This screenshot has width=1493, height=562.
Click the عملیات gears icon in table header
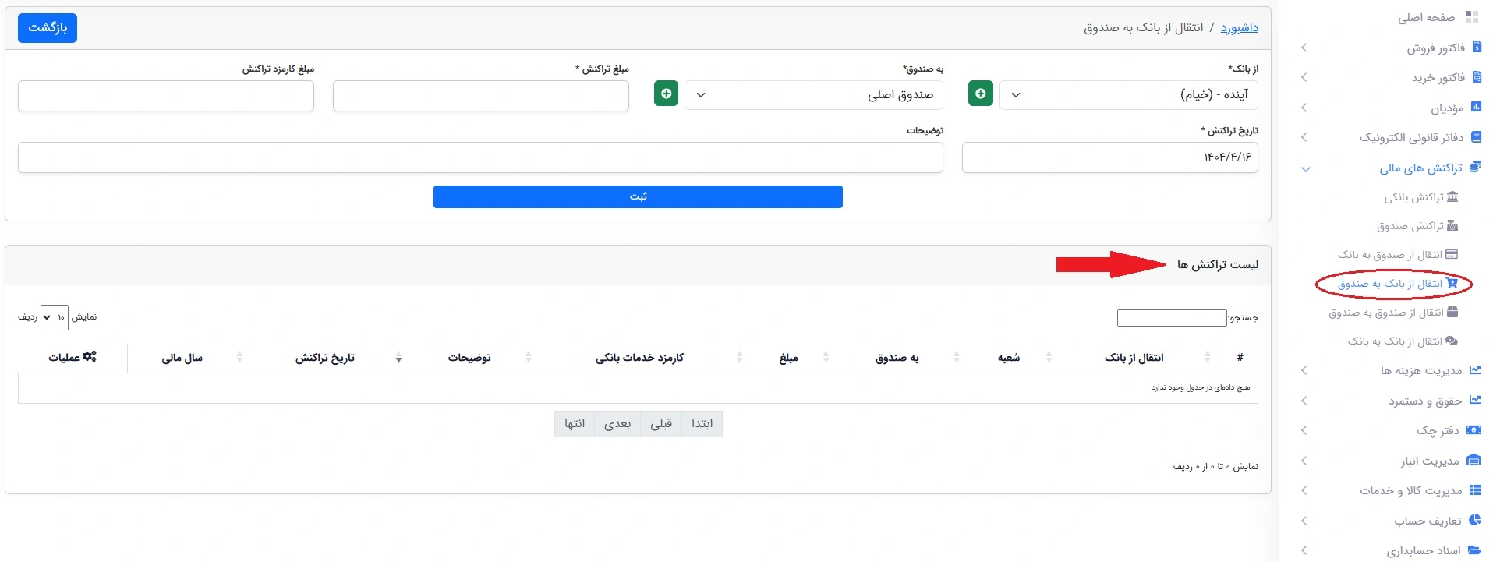90,356
